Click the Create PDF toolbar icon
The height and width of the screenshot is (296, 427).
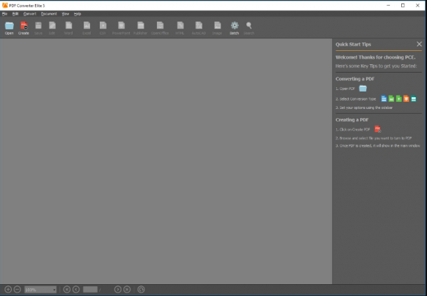(24, 28)
